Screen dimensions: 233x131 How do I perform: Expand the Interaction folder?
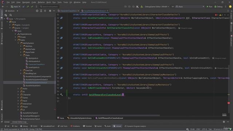18,104
